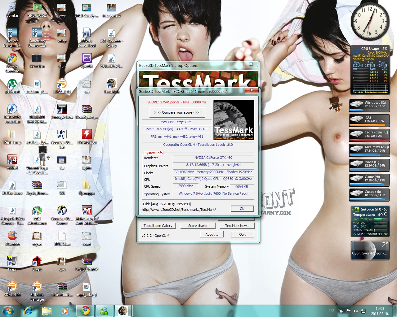397x317 pixels.
Task: Click OK in TessMark score dialog
Action: point(242,209)
